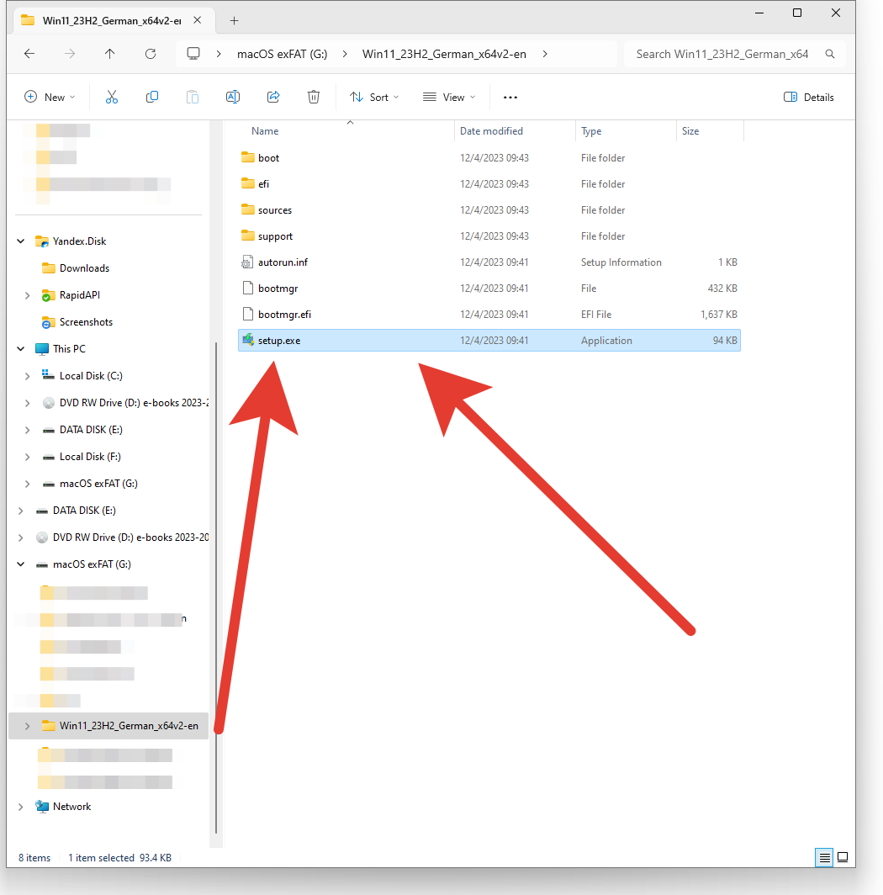Screen dimensions: 883x895
Task: Click the PC monitor icon in address bar
Action: coord(193,54)
